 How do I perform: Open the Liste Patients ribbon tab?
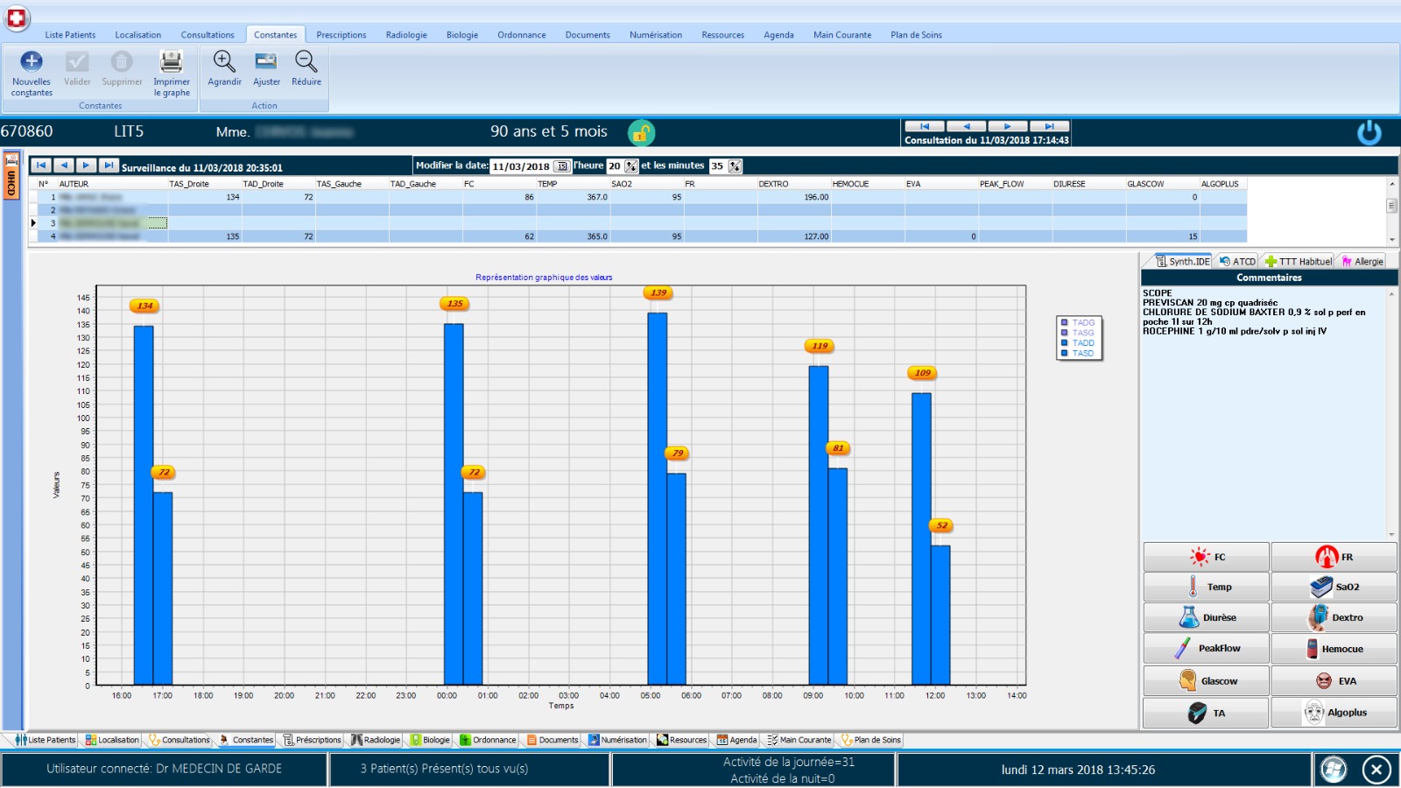click(70, 35)
